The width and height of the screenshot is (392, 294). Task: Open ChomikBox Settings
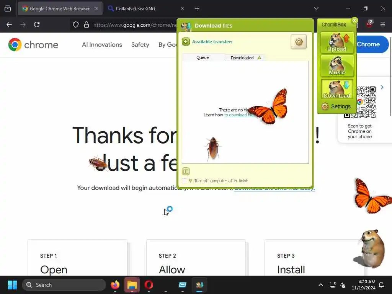336,106
